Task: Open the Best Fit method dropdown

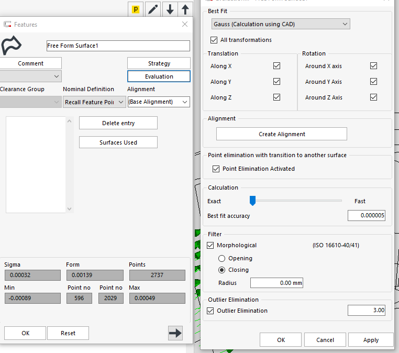Action: [x=281, y=24]
